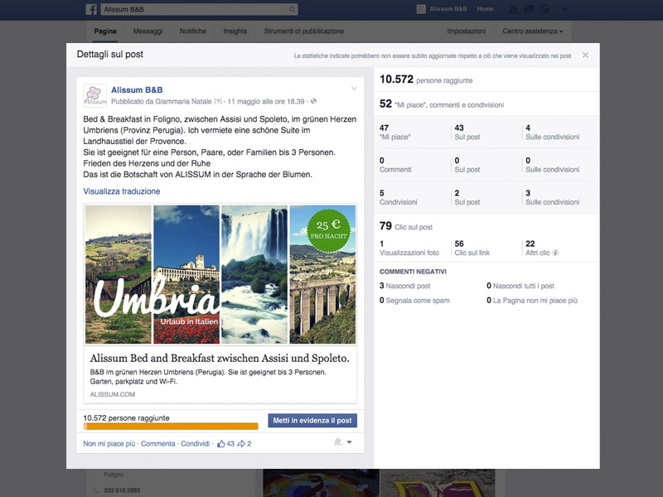
Task: Click 0 Commenti statistic
Action: [x=395, y=165]
